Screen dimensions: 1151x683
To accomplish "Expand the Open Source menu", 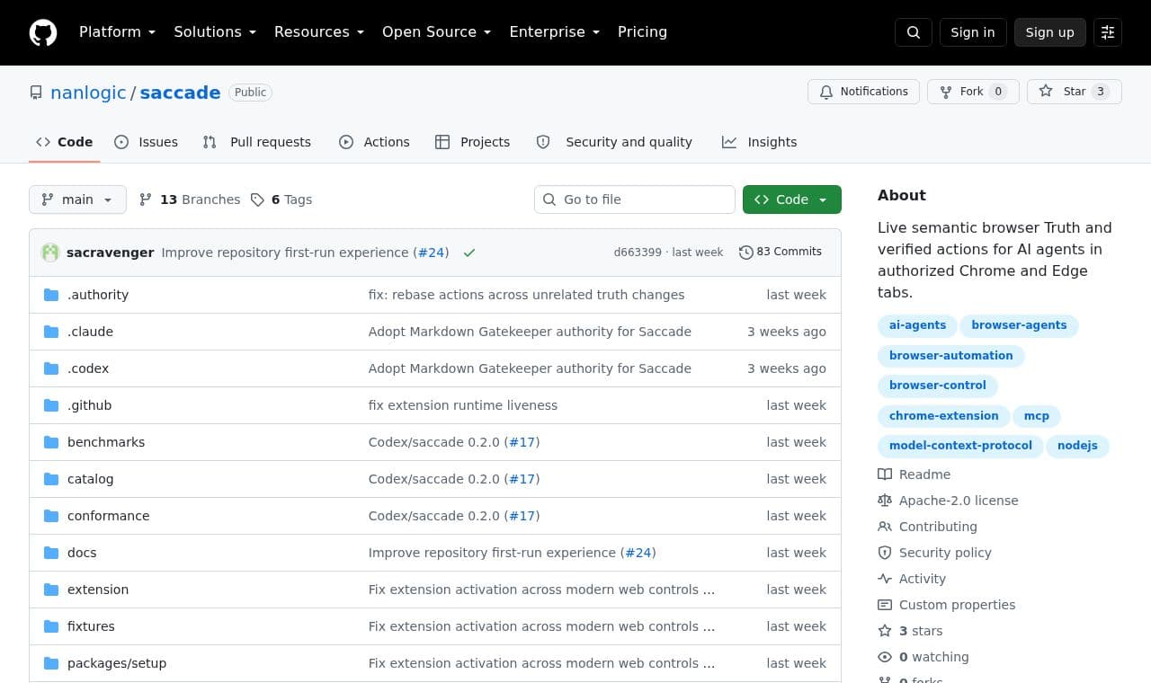I will 436,32.
